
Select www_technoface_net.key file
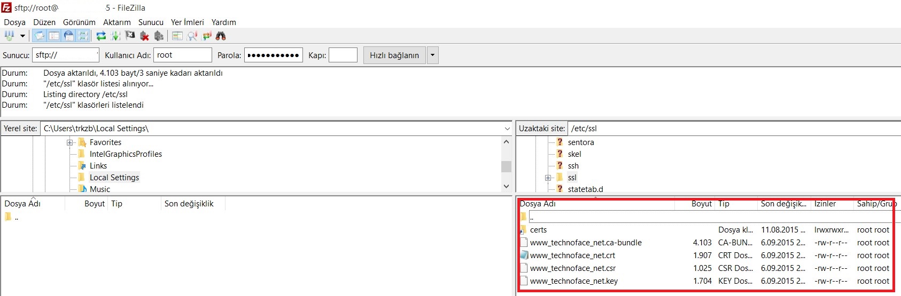pyautogui.click(x=574, y=281)
